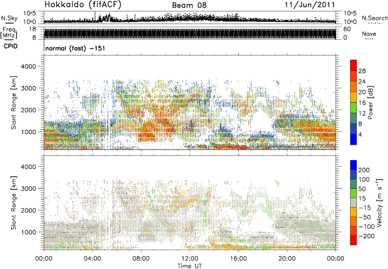Click the '60' Nave axis tick label
The height and width of the screenshot is (269, 388).
tap(347, 29)
